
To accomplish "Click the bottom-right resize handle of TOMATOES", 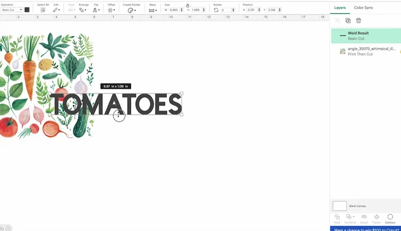I will [x=182, y=115].
